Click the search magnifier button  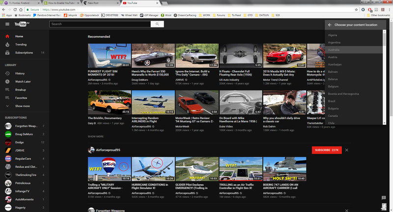pyautogui.click(x=157, y=24)
